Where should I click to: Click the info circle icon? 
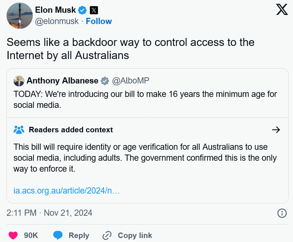pyautogui.click(x=282, y=213)
